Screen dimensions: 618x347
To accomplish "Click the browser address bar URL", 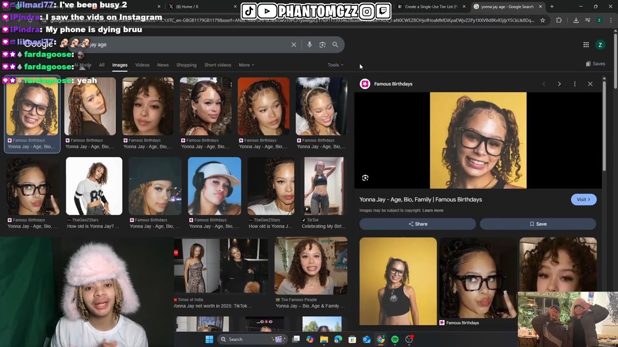I will (292, 20).
